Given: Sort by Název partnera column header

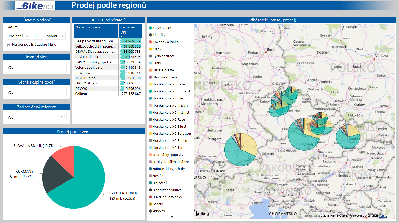Looking at the screenshot, I should point(88,27).
